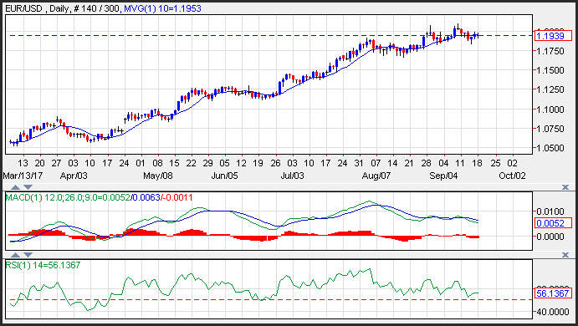Click the day 29 tick on the date axis
The height and width of the screenshot is (326, 578).
pyautogui.click(x=208, y=163)
